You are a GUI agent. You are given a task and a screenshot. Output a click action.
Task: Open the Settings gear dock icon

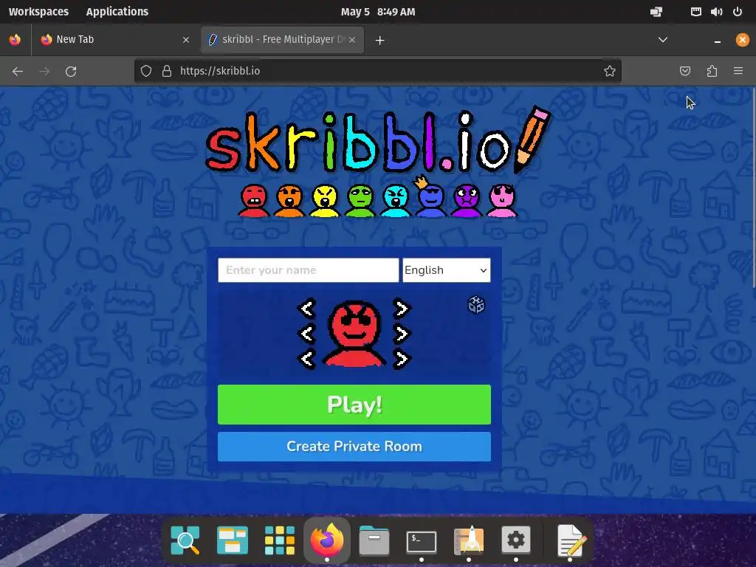coord(516,540)
